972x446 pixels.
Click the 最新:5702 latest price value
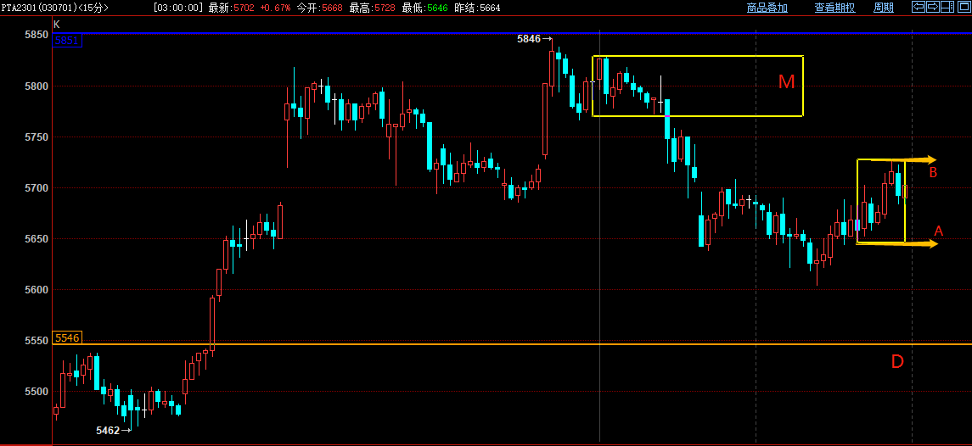[x=231, y=8]
